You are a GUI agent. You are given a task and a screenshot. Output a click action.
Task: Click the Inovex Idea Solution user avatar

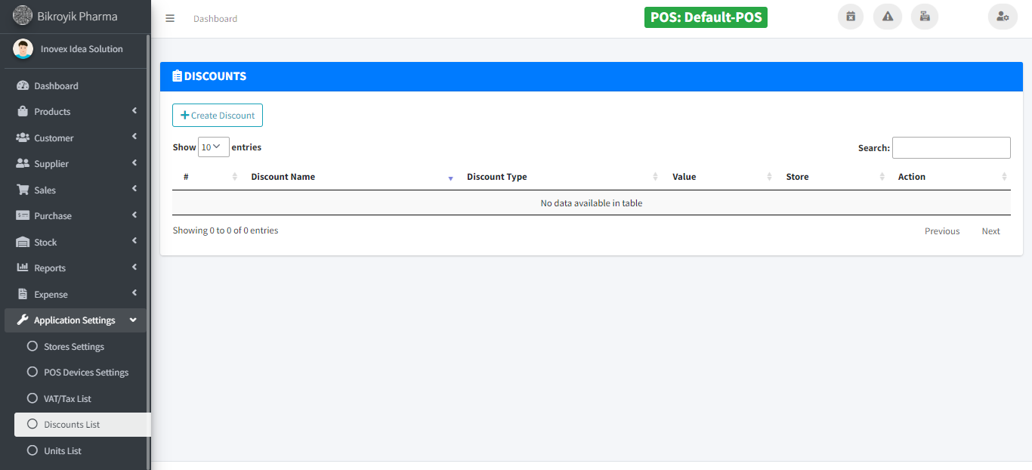click(x=23, y=49)
